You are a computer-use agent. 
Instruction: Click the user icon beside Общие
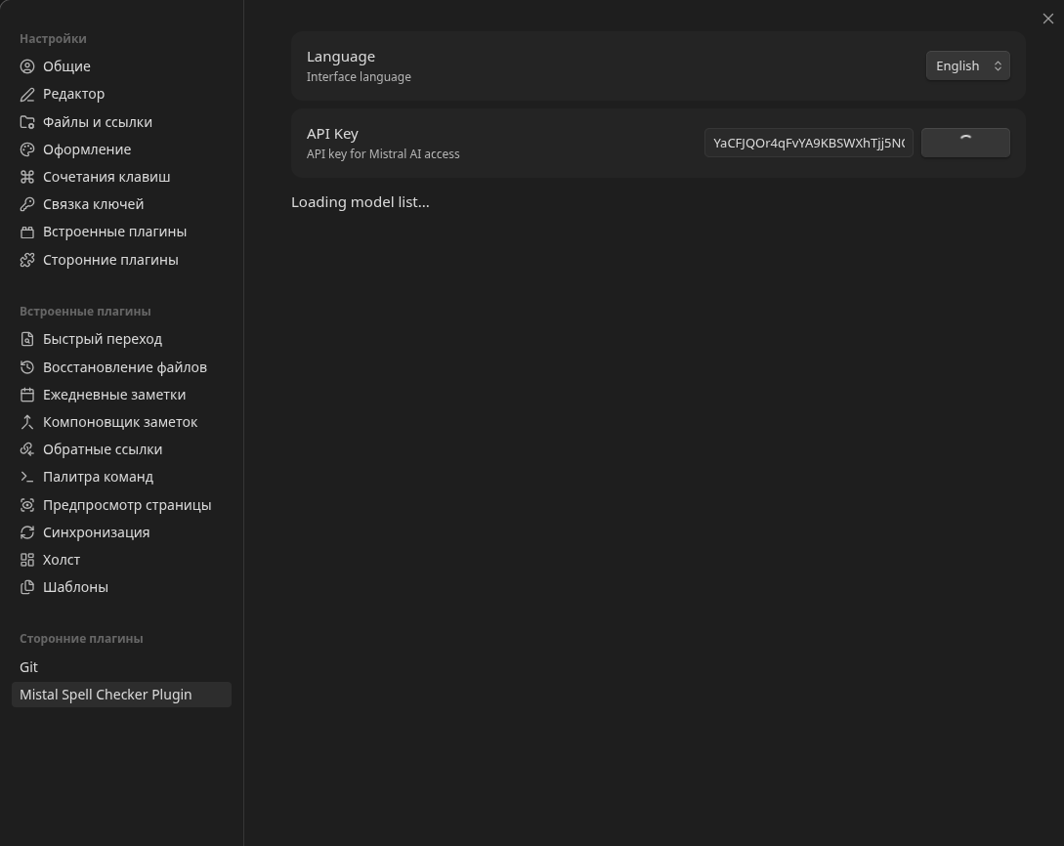tap(27, 66)
